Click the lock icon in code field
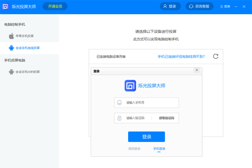Image resolution: width=252 pixels, height=168 pixels. click(x=119, y=118)
